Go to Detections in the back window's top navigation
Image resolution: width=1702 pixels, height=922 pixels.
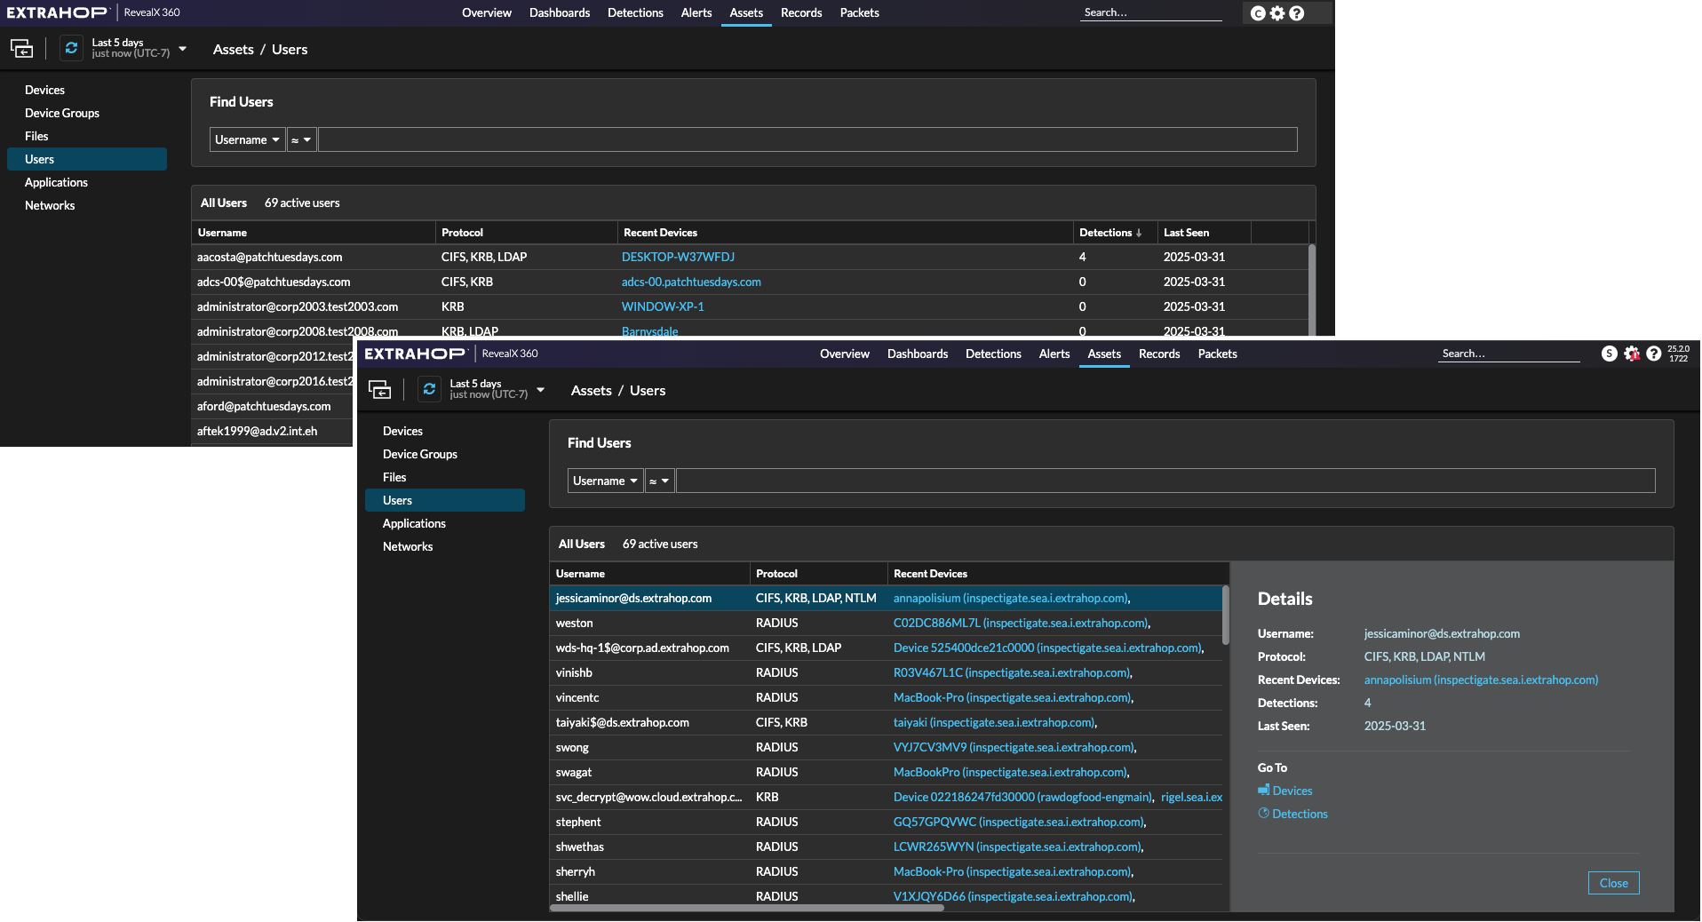point(635,12)
